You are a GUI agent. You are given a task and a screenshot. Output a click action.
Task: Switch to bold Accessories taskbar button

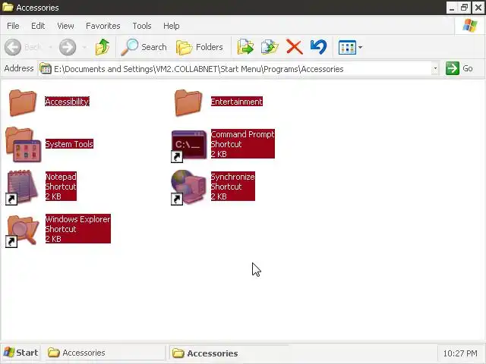pos(229,353)
